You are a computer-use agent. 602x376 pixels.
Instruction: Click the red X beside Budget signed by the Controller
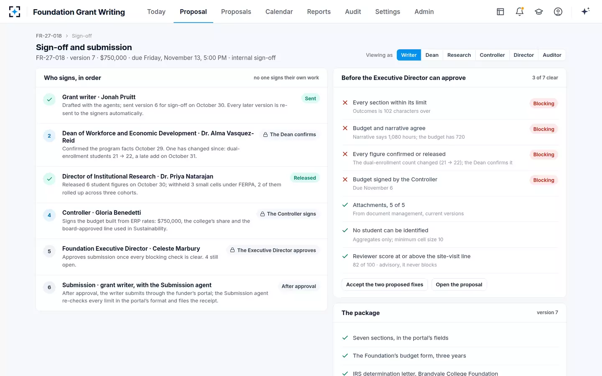pos(345,179)
